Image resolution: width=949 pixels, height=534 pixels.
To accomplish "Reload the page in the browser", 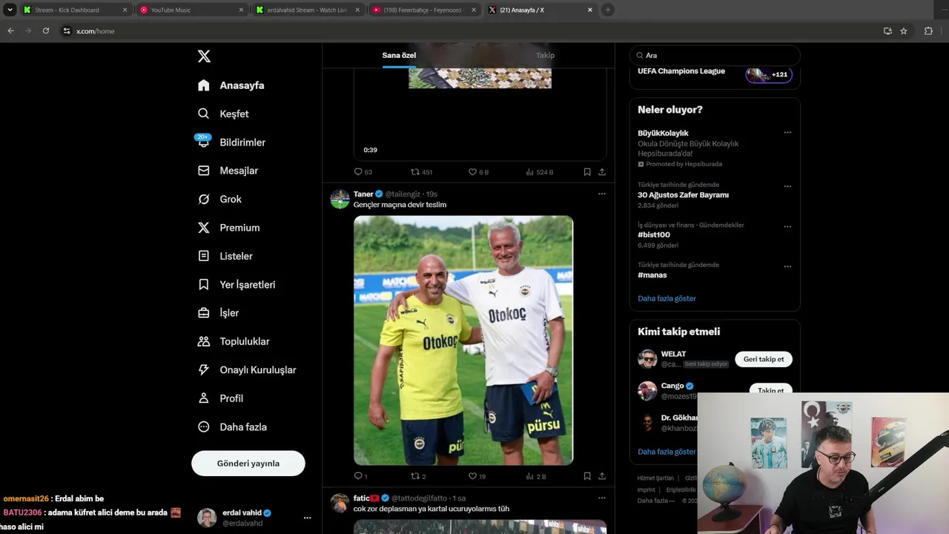I will 46,31.
